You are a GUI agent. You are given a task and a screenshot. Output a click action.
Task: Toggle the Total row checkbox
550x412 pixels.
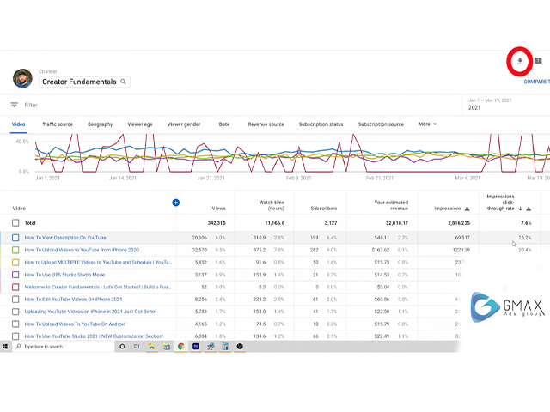click(15, 223)
